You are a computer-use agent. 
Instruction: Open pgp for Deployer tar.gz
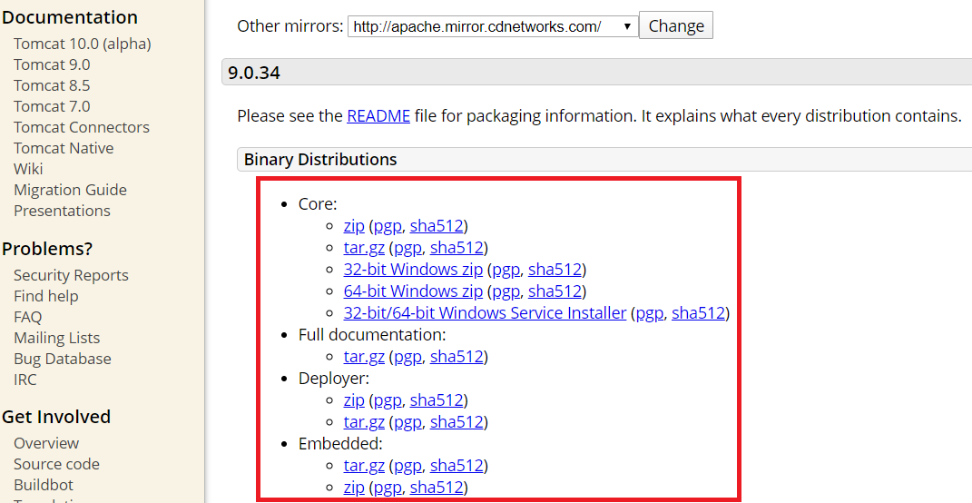408,422
